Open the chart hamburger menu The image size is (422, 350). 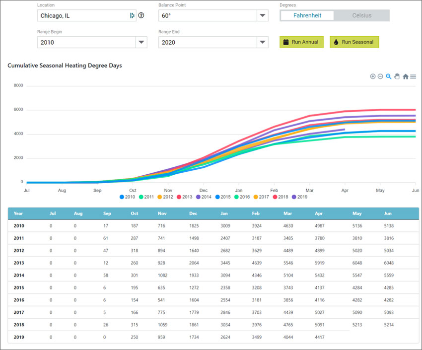pyautogui.click(x=413, y=76)
